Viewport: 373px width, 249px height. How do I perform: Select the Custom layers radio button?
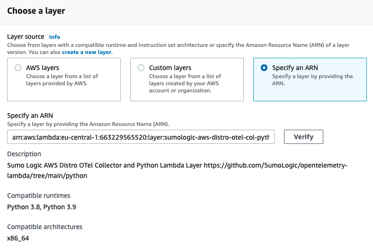pyautogui.click(x=141, y=68)
